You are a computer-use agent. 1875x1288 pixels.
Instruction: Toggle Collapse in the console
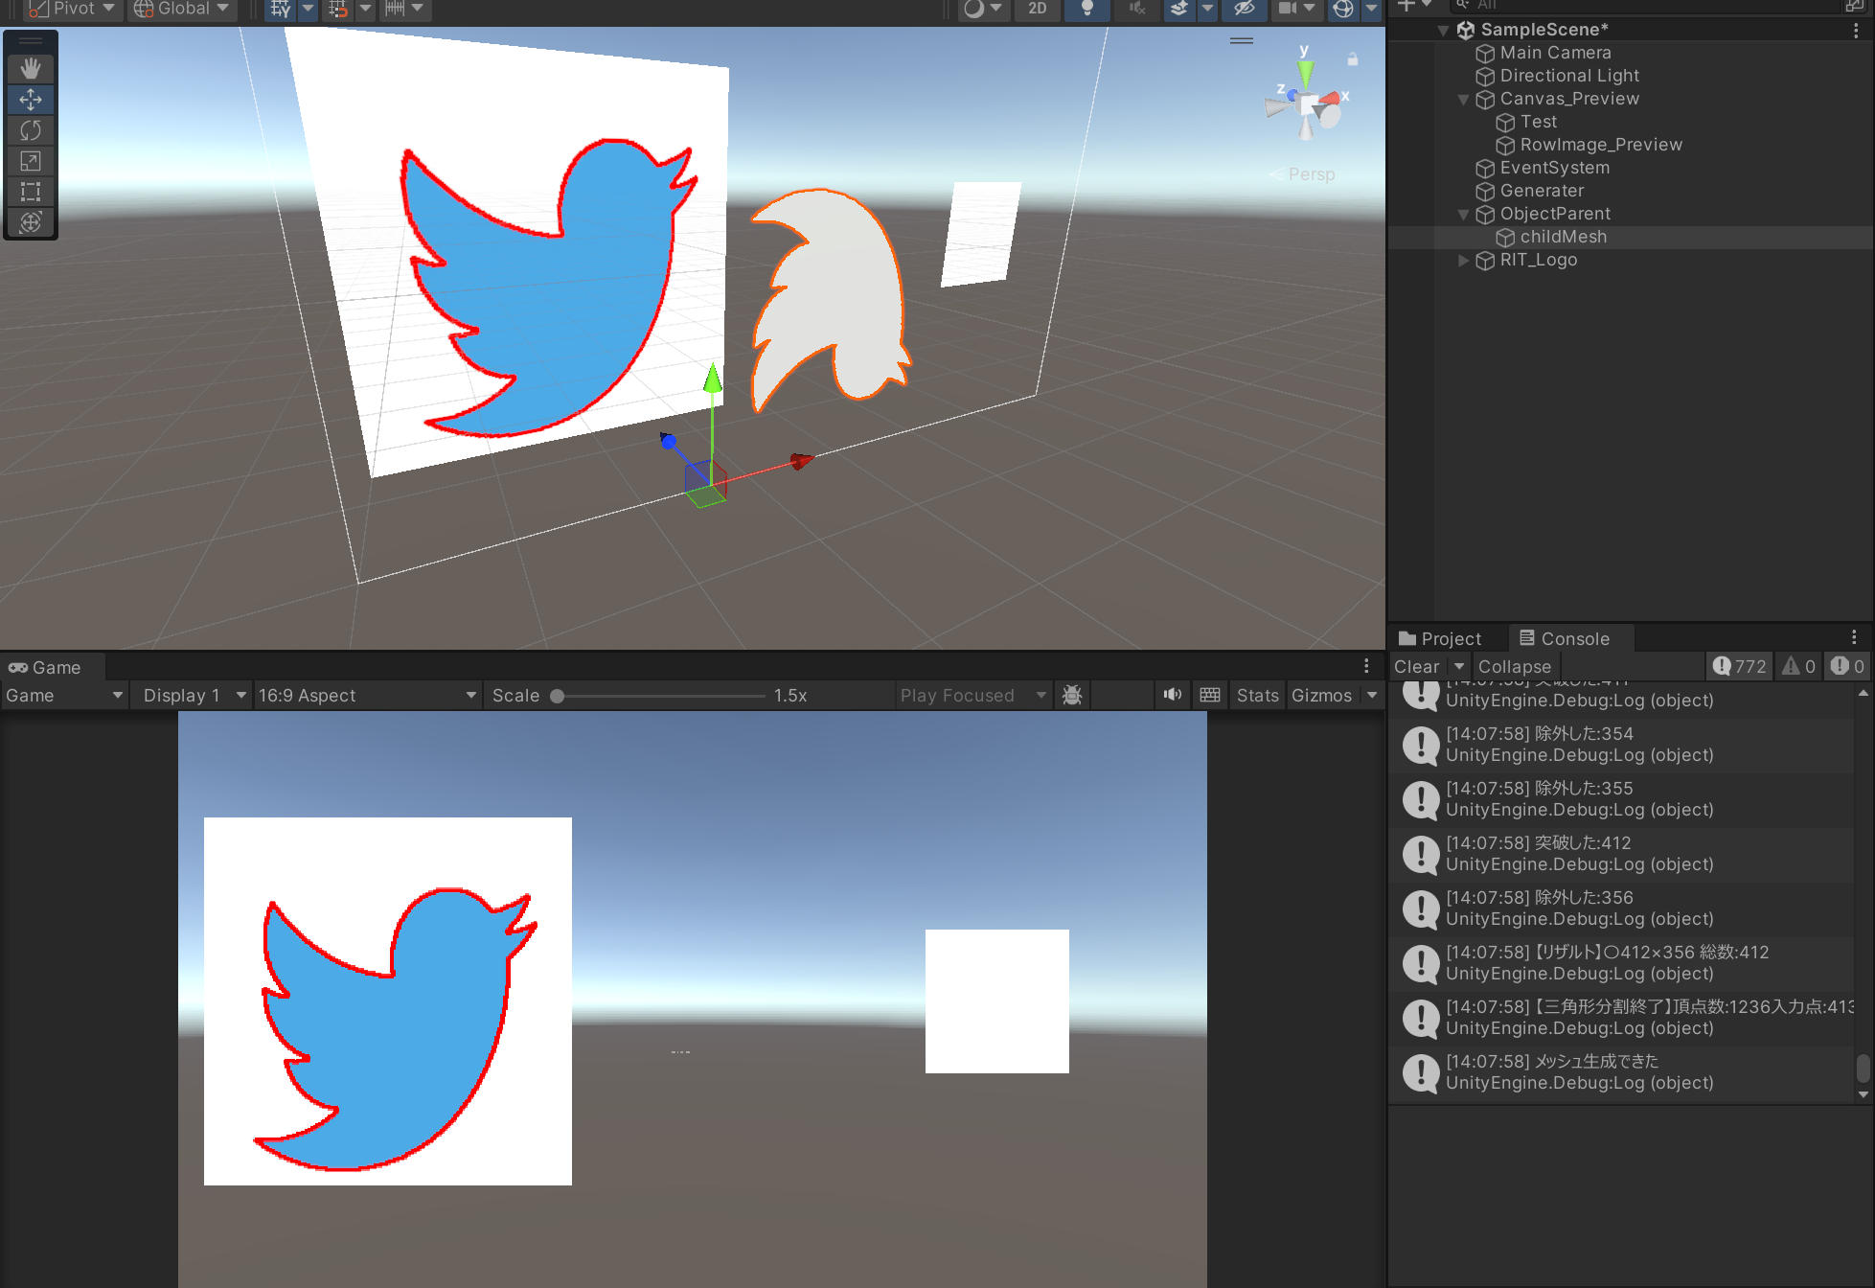(1514, 666)
